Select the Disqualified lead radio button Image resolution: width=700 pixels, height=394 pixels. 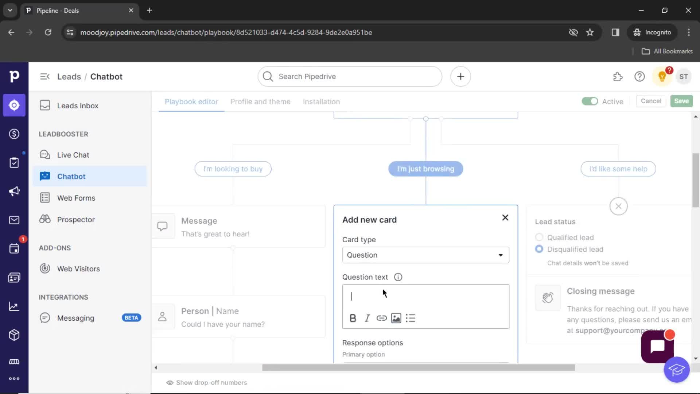point(539,249)
